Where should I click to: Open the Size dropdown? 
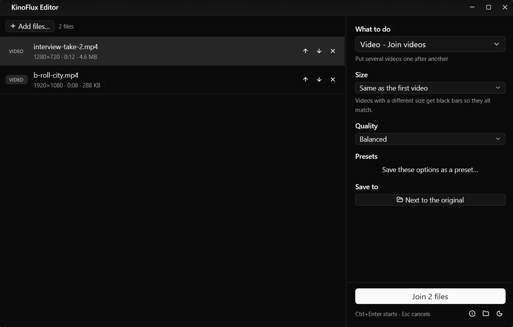(430, 88)
